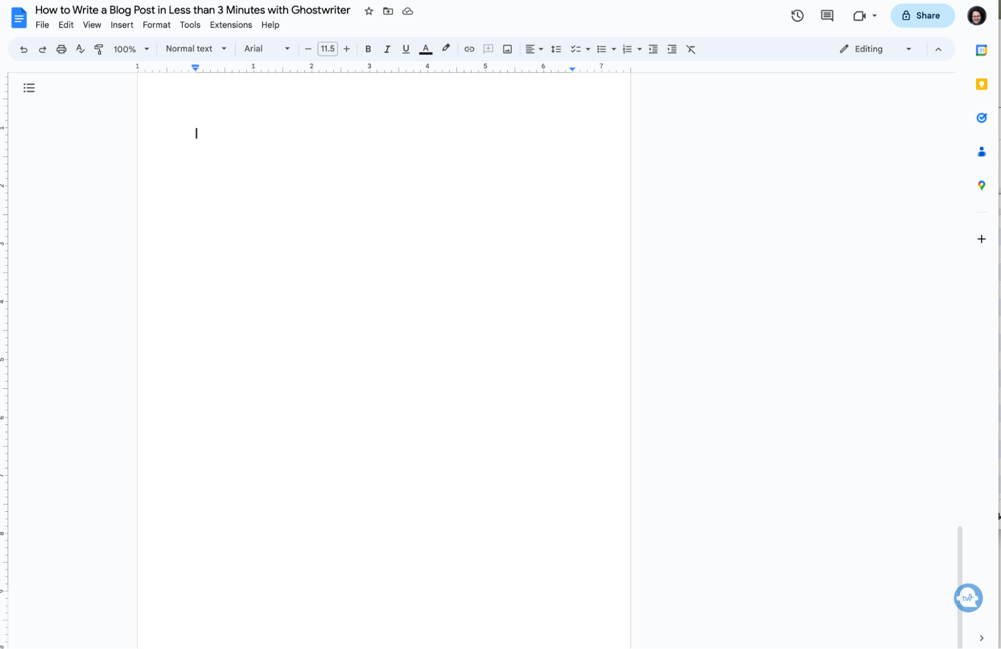This screenshot has width=1001, height=649.
Task: Select the Paint format roller icon
Action: point(99,49)
